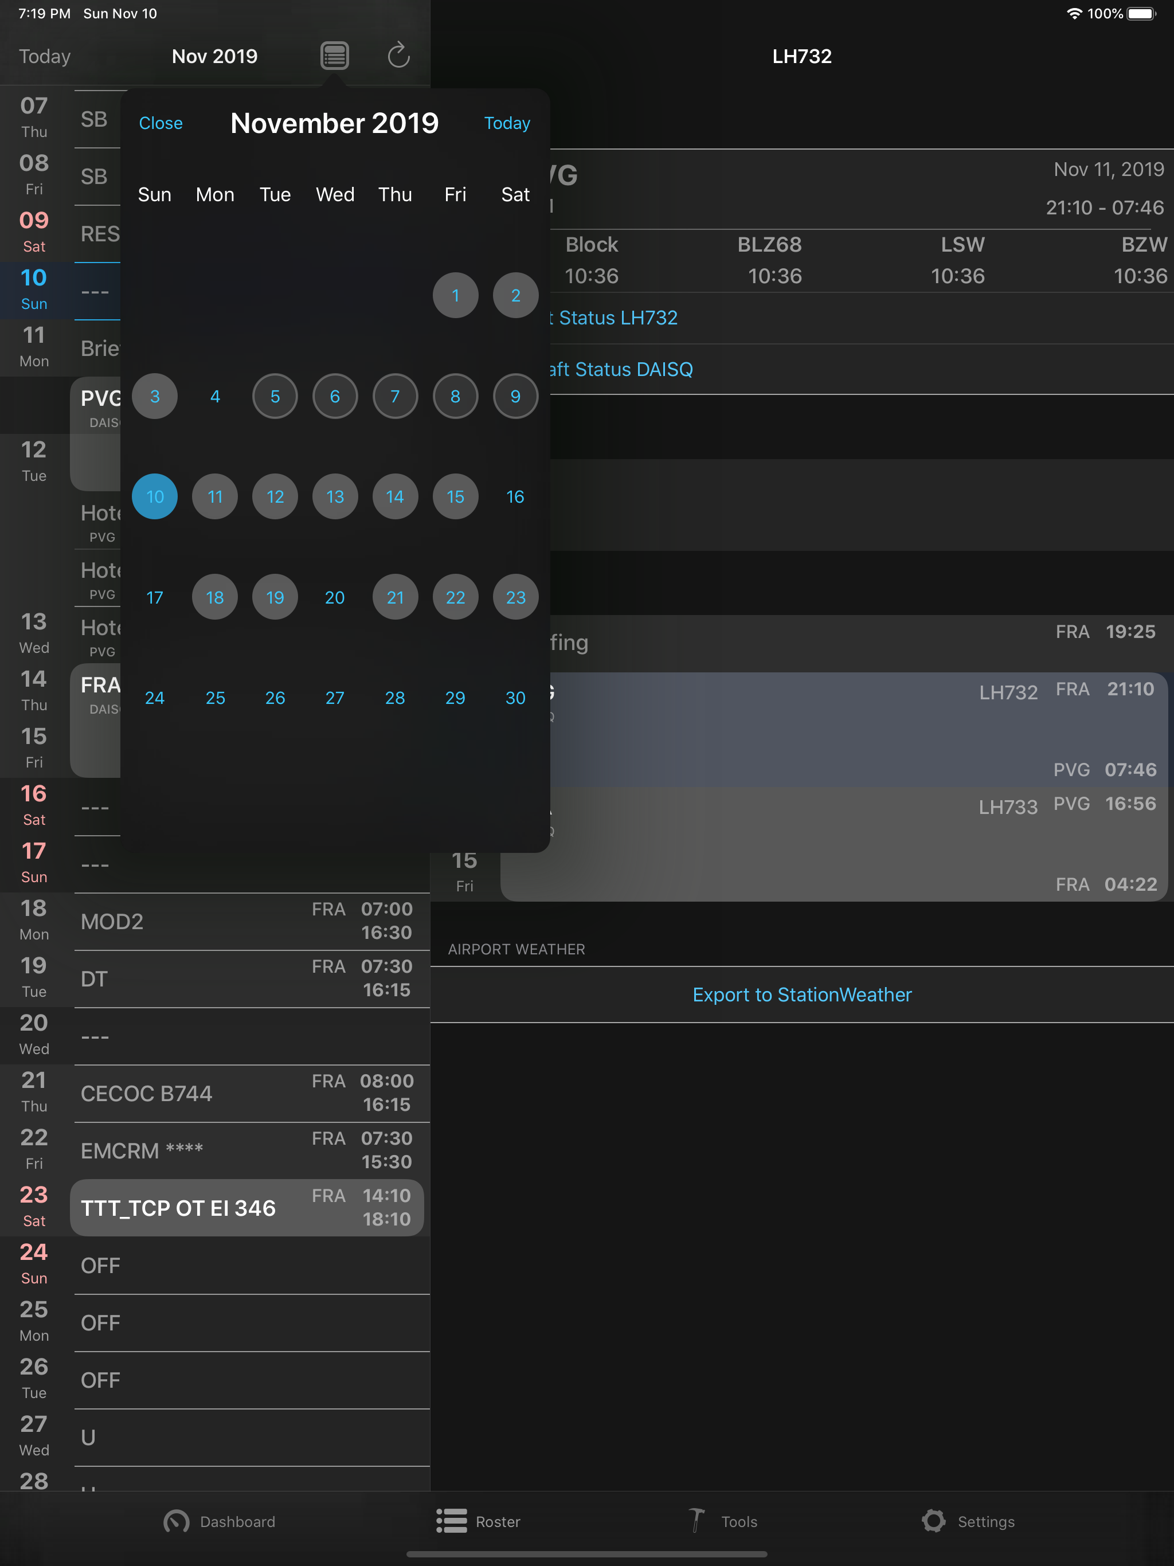Select November 24 in the calendar
Screen dimensions: 1174x1566
pos(155,698)
